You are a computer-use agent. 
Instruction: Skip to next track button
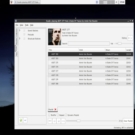tap(63, 121)
